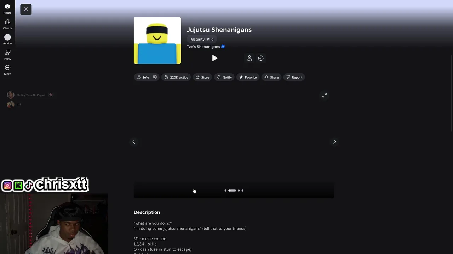Open Tze's Shenanigans creator page

[x=203, y=47]
